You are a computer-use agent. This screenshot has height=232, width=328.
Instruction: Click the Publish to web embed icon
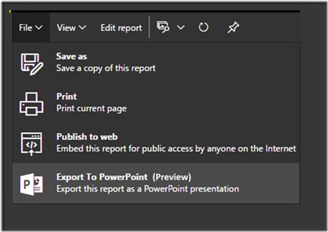tap(31, 144)
